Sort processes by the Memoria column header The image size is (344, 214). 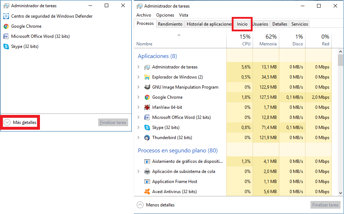click(x=266, y=40)
